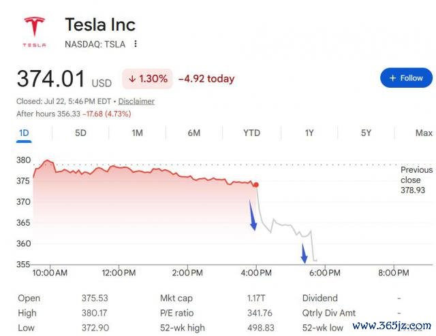Screen dimensions: 436x336
Task: Switch to the 5Y chart tab
Action: coord(367,133)
